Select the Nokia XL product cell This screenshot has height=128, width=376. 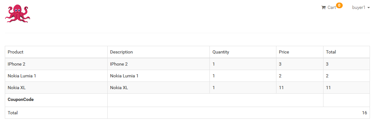[17, 88]
